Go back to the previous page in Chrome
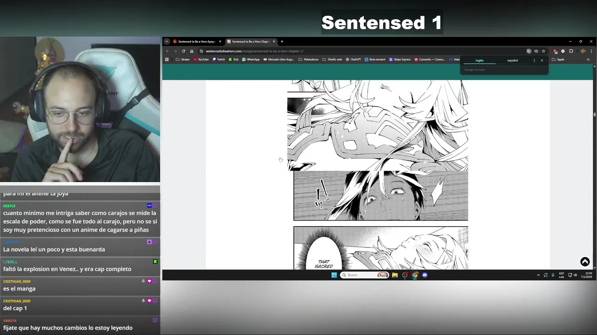597x335 pixels. point(167,51)
